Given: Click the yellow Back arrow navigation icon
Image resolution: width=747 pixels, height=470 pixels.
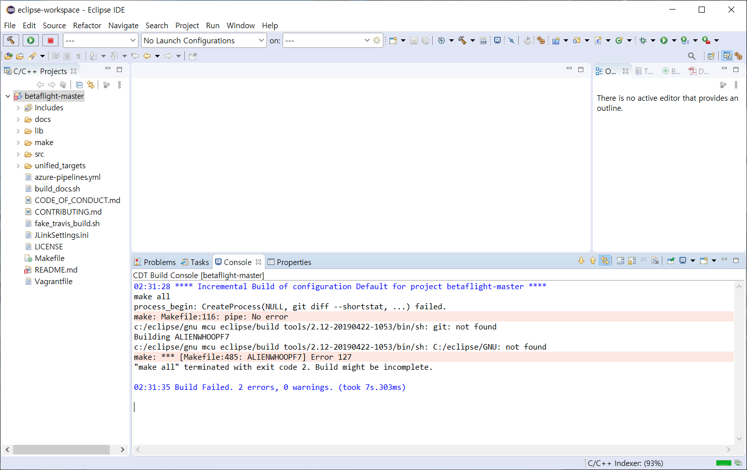Looking at the screenshot, I should [x=147, y=56].
